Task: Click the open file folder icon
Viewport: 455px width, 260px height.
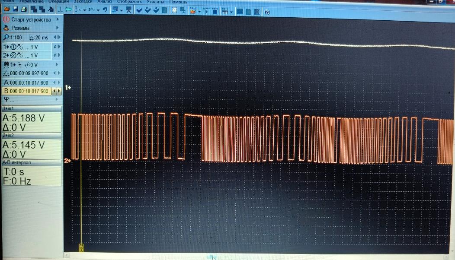Action: pyautogui.click(x=6, y=9)
